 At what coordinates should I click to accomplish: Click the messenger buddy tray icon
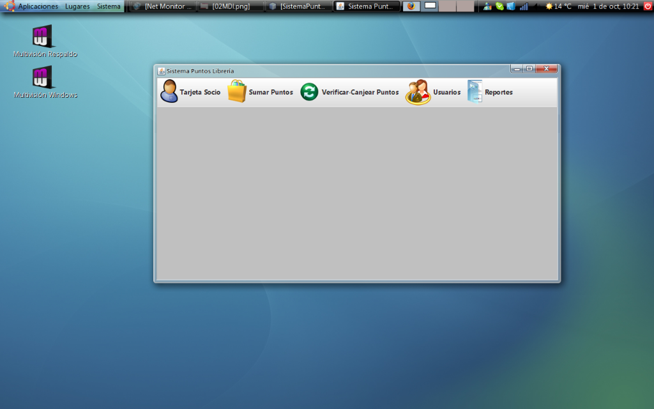point(487,6)
